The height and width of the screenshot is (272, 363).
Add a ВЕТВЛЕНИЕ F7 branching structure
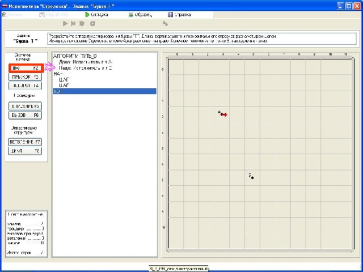[x=25, y=142]
